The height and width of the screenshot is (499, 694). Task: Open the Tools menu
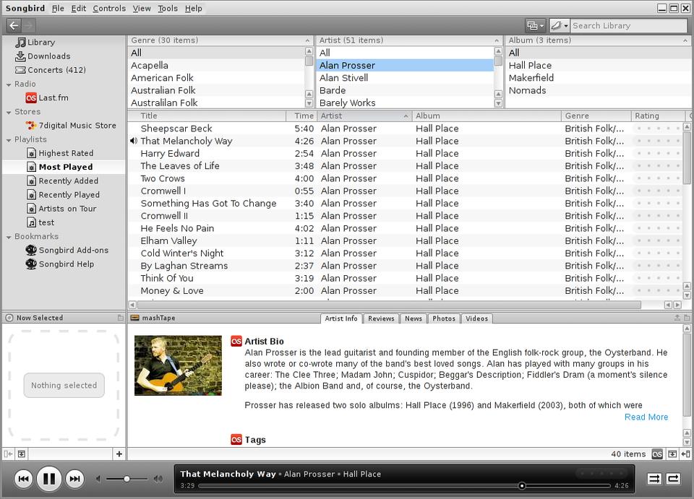(167, 8)
